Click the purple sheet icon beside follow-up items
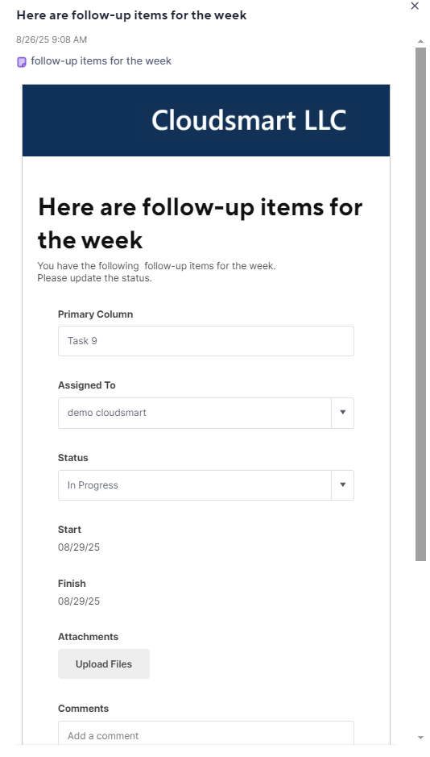Image resolution: width=430 pixels, height=757 pixels. (22, 62)
